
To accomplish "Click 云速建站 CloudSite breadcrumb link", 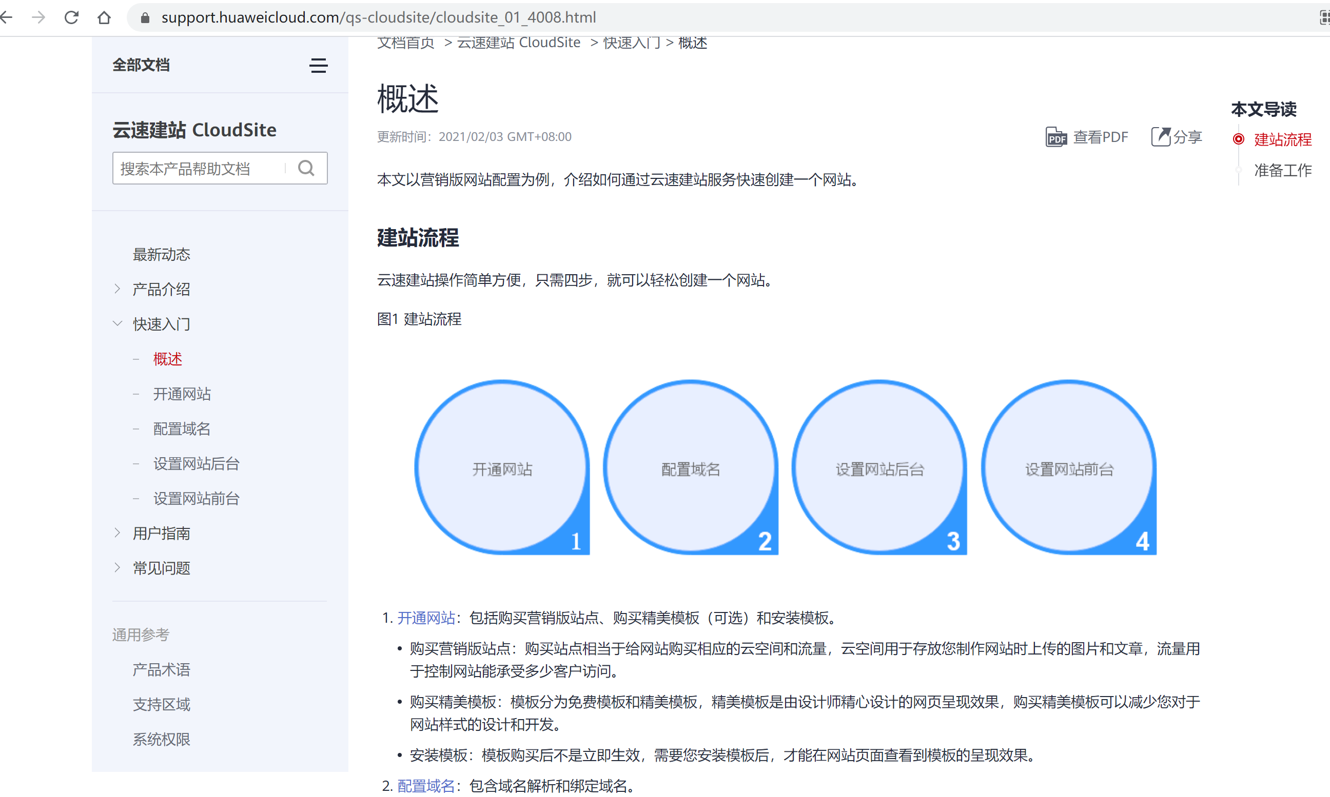I will pos(518,43).
